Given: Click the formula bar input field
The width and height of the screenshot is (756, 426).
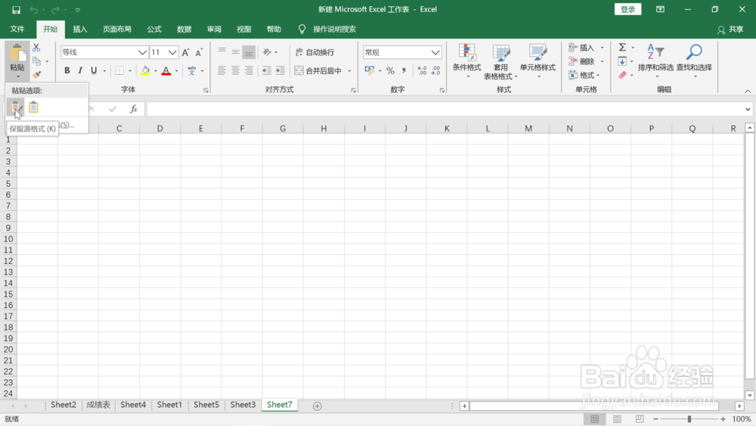Looking at the screenshot, I should [445, 109].
